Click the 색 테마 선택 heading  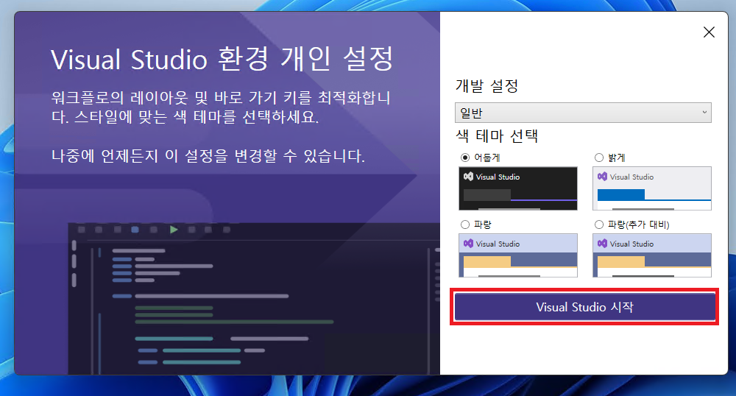(496, 136)
